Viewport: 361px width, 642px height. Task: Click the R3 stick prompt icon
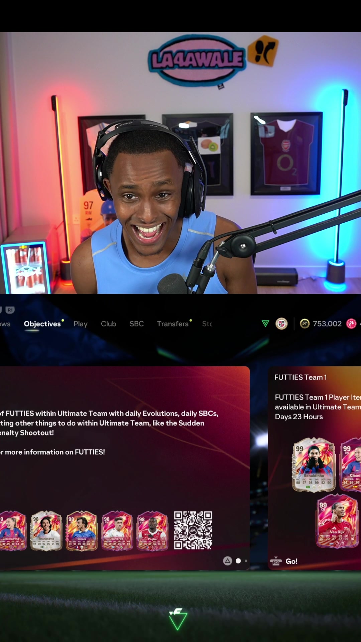click(x=276, y=561)
